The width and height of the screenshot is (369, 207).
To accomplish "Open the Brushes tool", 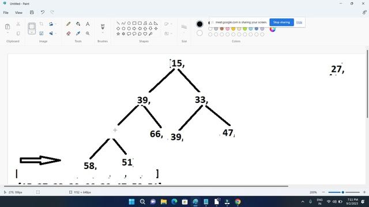I will (103, 26).
